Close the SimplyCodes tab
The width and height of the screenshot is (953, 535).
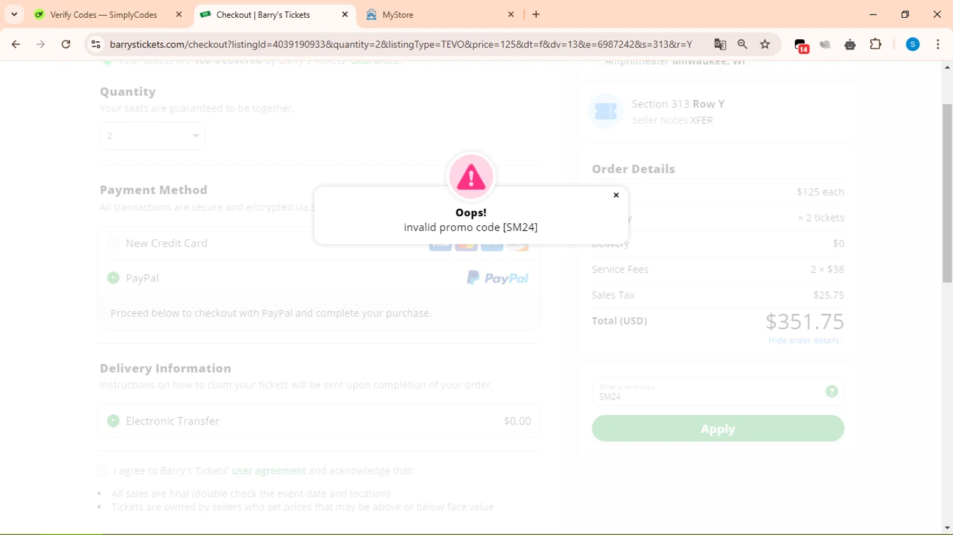(x=179, y=14)
